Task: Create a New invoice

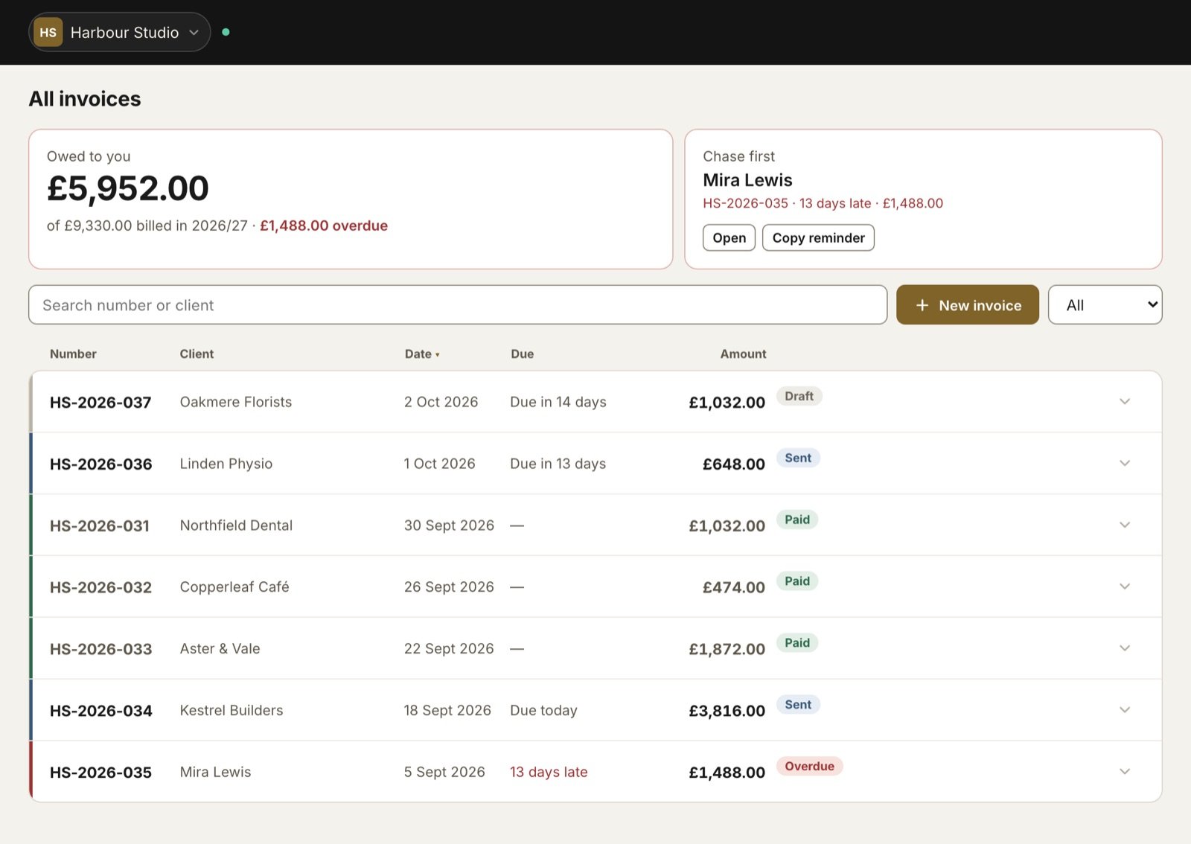Action: tap(967, 304)
